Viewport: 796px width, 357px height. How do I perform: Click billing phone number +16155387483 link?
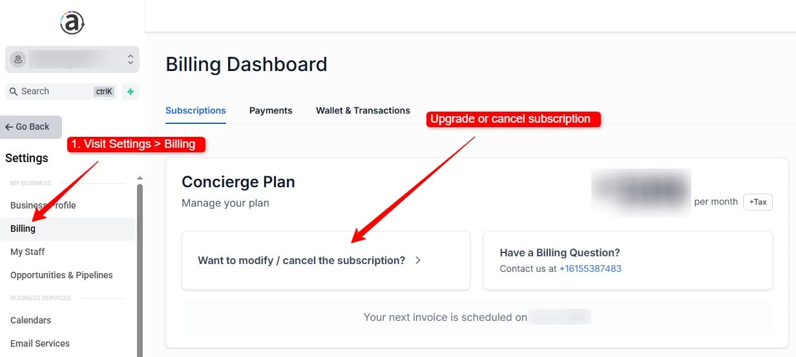pyautogui.click(x=591, y=269)
